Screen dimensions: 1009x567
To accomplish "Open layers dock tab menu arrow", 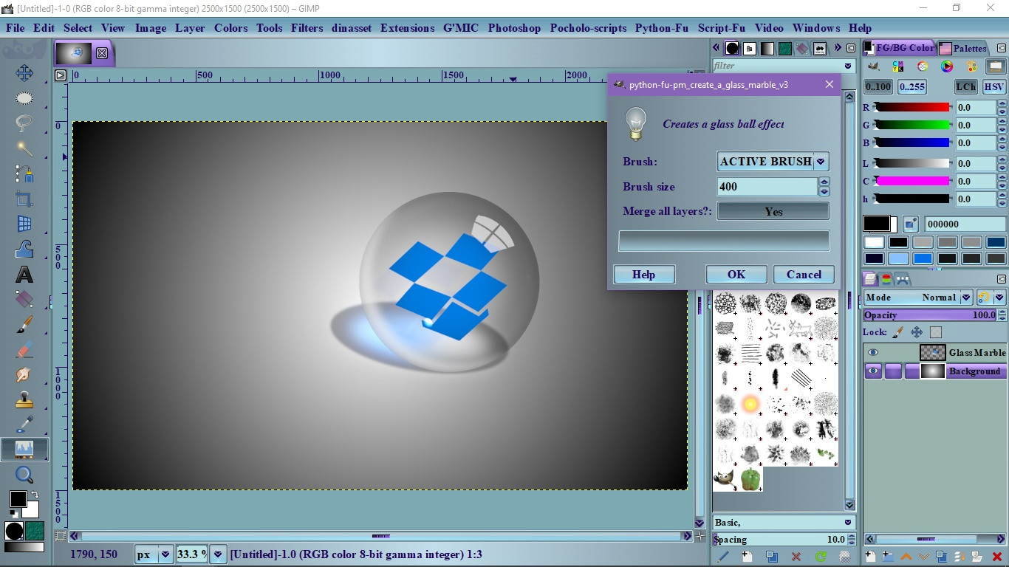I will [x=1002, y=279].
